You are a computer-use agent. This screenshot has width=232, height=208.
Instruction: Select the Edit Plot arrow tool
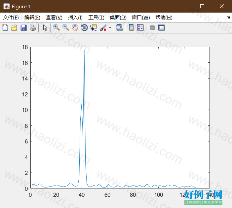45,28
